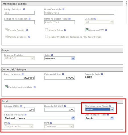Click help icon next to Nome/Descrição

(x=63, y=9)
